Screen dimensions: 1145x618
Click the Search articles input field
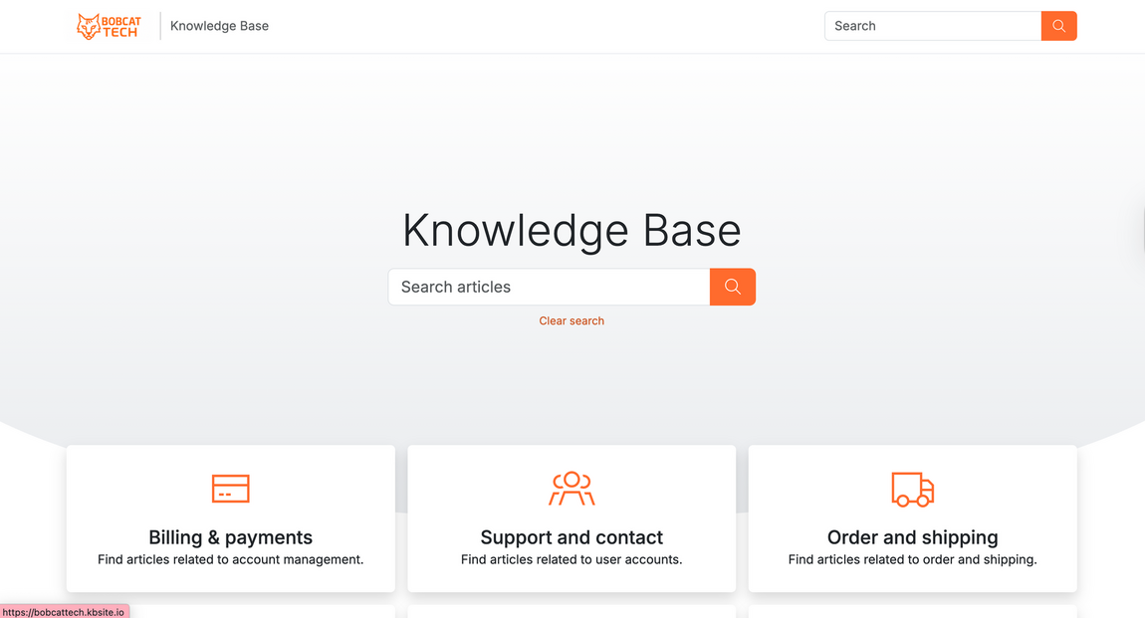[x=548, y=287]
